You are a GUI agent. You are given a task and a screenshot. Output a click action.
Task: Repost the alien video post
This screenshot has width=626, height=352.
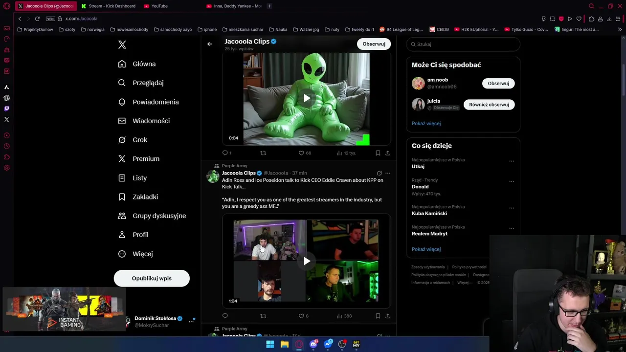(263, 153)
